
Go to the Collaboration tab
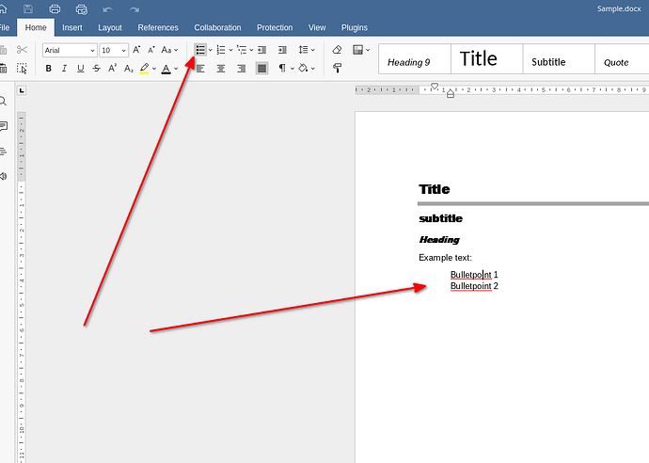pyautogui.click(x=217, y=27)
